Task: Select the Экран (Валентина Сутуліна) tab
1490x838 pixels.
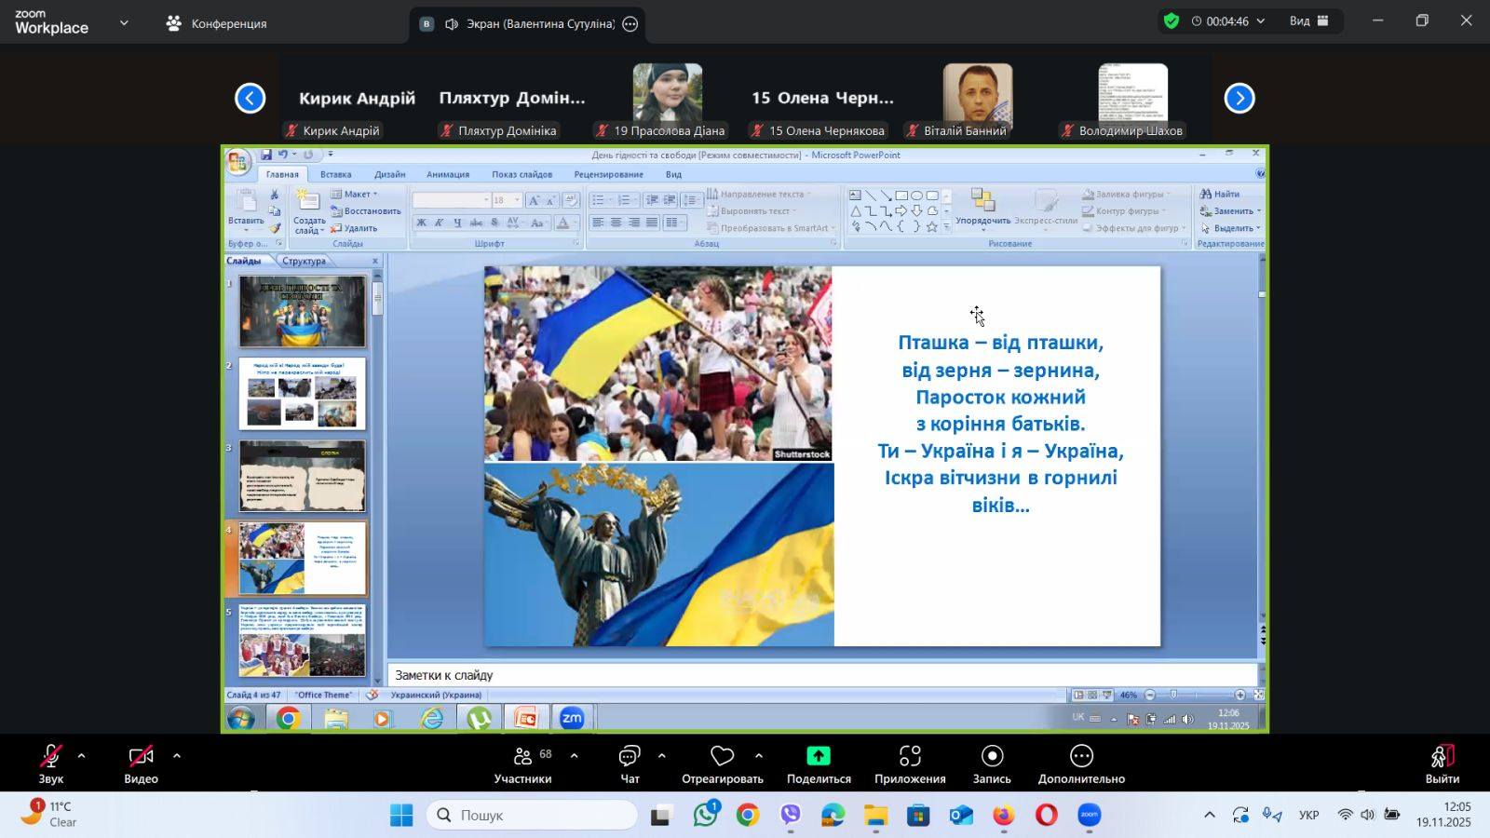Action: point(529,23)
